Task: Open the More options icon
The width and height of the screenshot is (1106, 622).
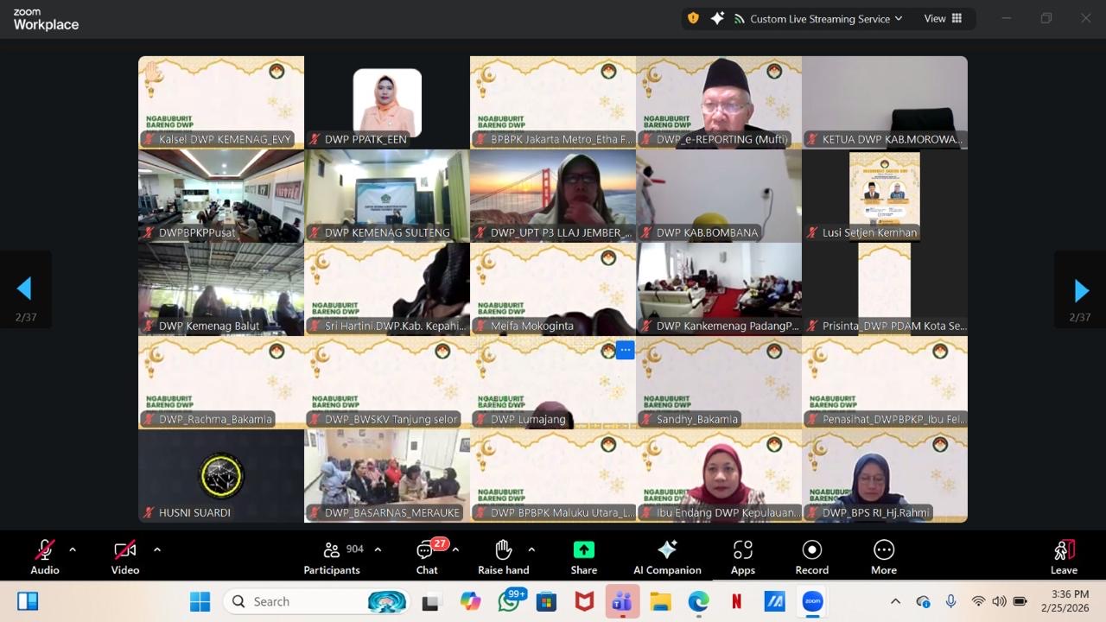Action: point(883,550)
